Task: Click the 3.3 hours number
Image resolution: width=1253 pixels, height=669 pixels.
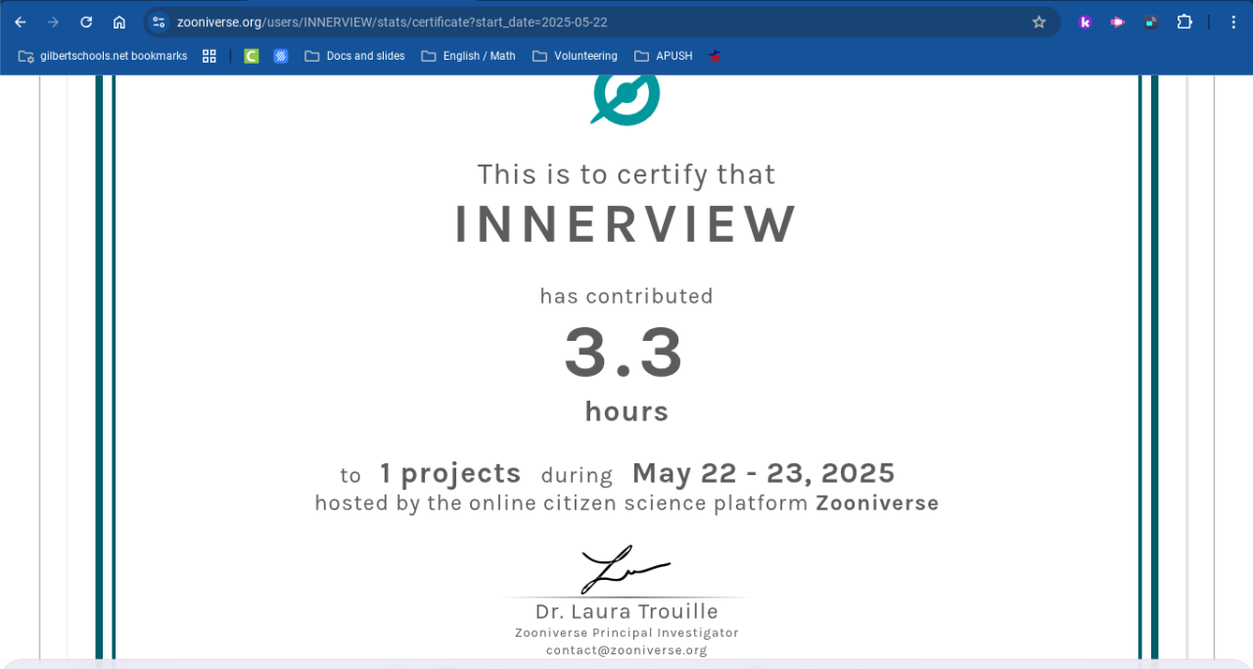Action: 624,354
